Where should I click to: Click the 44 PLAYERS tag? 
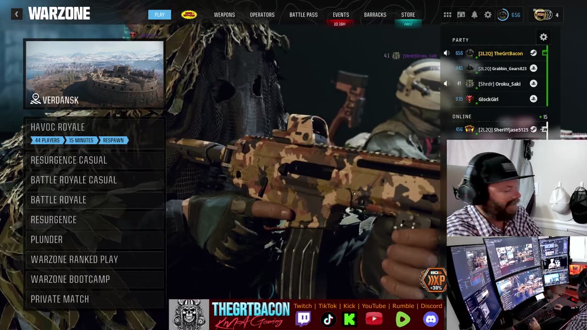point(47,140)
